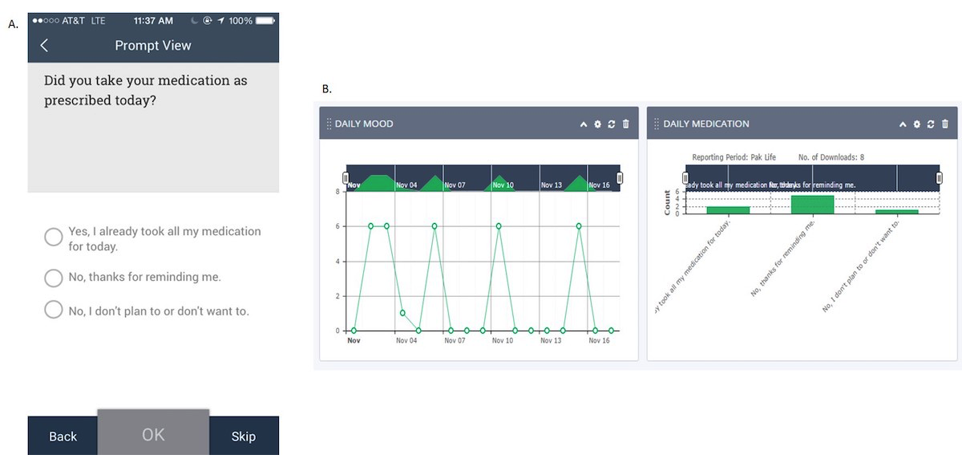Open settings gear on Daily Medication panel
Screen dimensions: 962x467
tap(916, 124)
